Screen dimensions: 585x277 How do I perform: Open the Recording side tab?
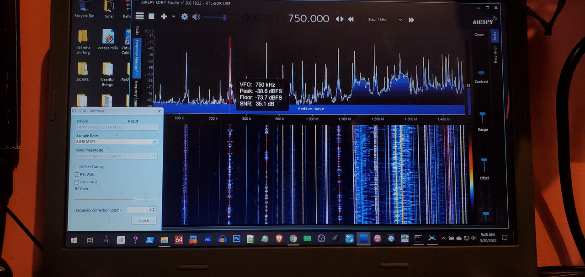[495, 54]
